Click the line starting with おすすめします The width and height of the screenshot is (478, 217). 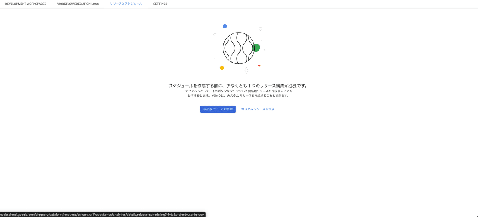point(239,96)
